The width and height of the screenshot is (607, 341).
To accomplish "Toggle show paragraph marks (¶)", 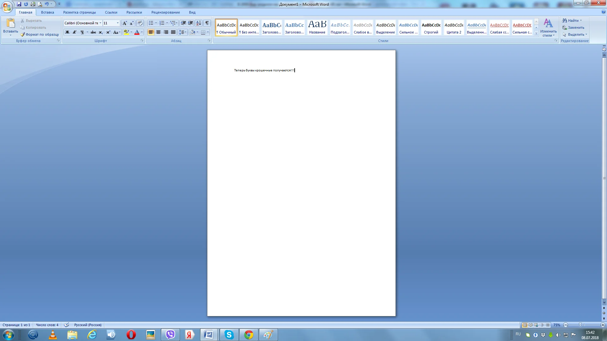I will (x=207, y=23).
